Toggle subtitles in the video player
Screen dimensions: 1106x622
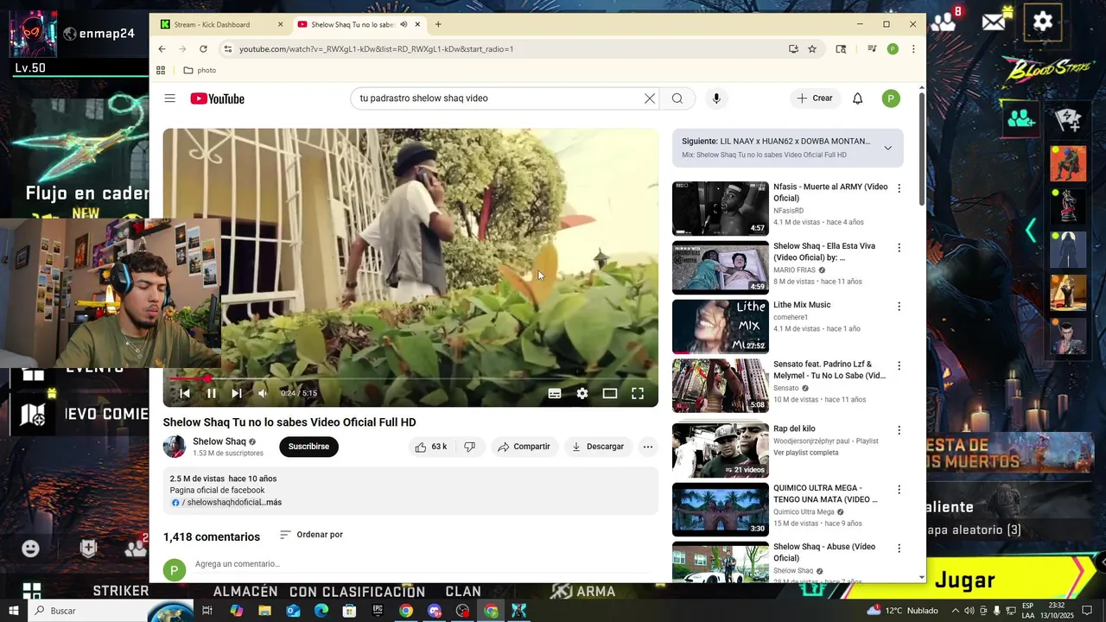[555, 393]
